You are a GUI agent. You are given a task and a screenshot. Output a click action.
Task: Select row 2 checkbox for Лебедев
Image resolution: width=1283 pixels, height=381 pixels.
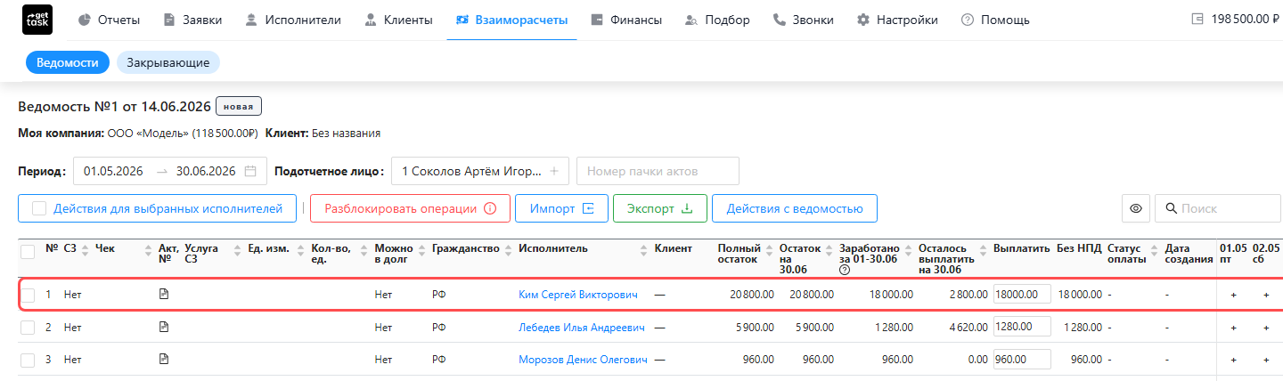point(28,328)
